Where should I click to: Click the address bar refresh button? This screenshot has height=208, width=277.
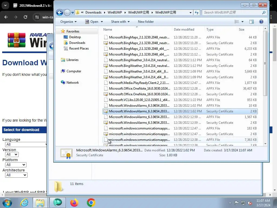[x=196, y=12]
